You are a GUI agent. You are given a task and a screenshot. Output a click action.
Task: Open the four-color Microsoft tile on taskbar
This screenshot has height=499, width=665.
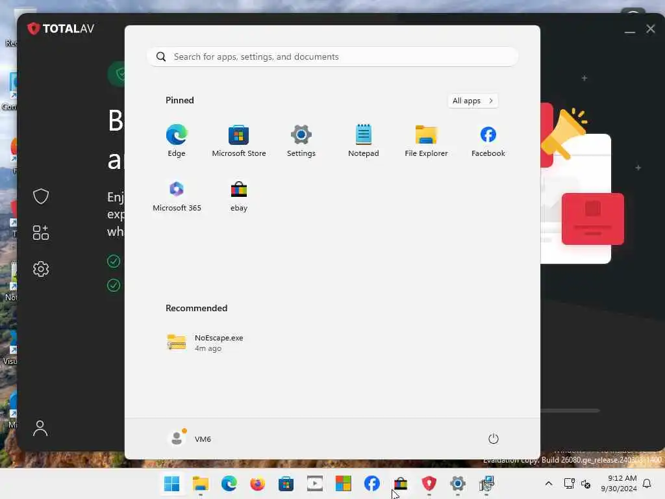[344, 483]
